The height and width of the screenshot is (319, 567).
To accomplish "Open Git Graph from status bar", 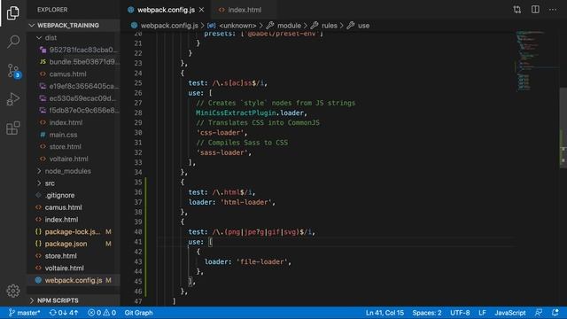I will [138, 313].
